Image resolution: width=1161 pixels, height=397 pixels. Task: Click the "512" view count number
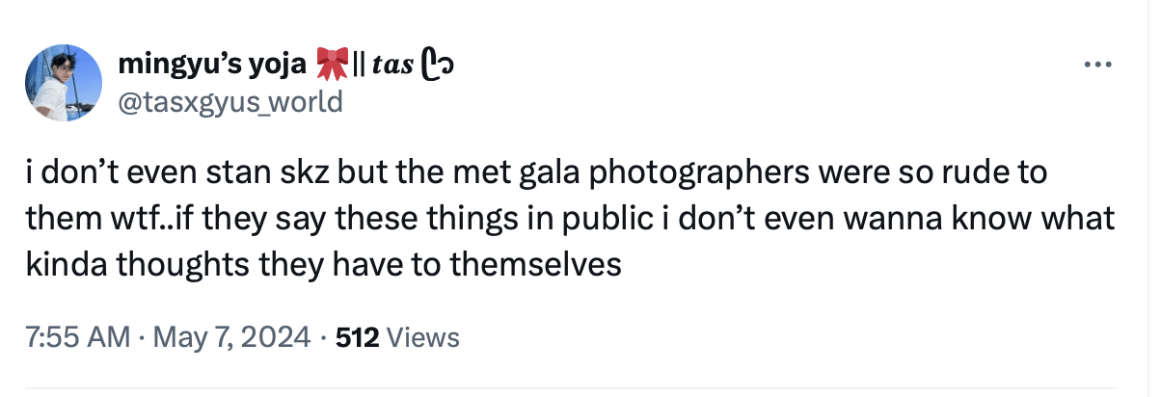pyautogui.click(x=356, y=337)
